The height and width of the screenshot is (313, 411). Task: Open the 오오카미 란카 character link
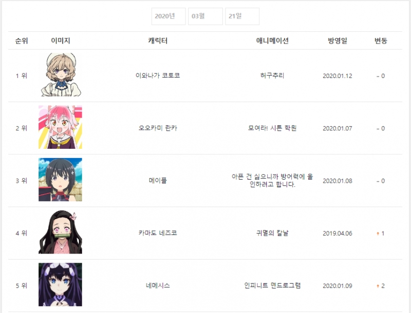pyautogui.click(x=158, y=128)
